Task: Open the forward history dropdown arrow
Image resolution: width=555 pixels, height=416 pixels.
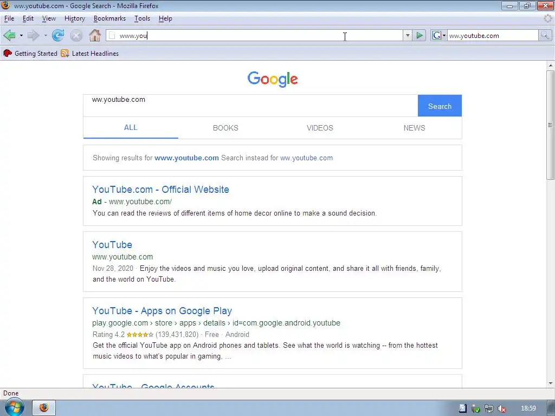Action: (x=46, y=35)
